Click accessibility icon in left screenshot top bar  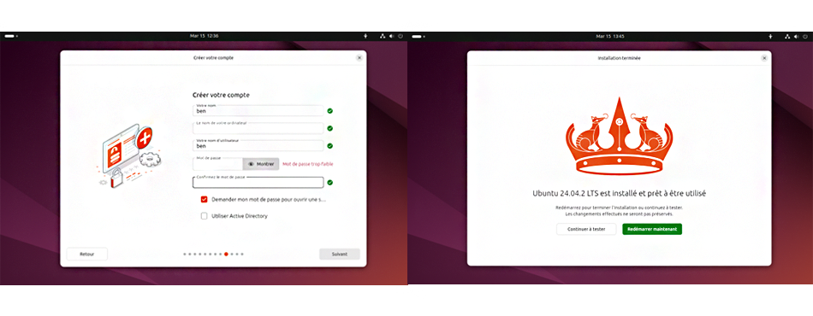click(365, 36)
